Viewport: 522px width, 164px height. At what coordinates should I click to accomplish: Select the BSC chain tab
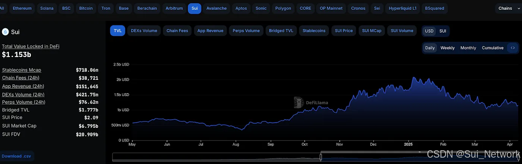click(66, 8)
